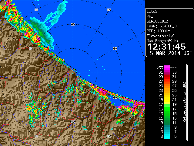The image size is (194, 146).
Task: Click the radar center where the crosshairs meet
Action: (x=73, y=73)
